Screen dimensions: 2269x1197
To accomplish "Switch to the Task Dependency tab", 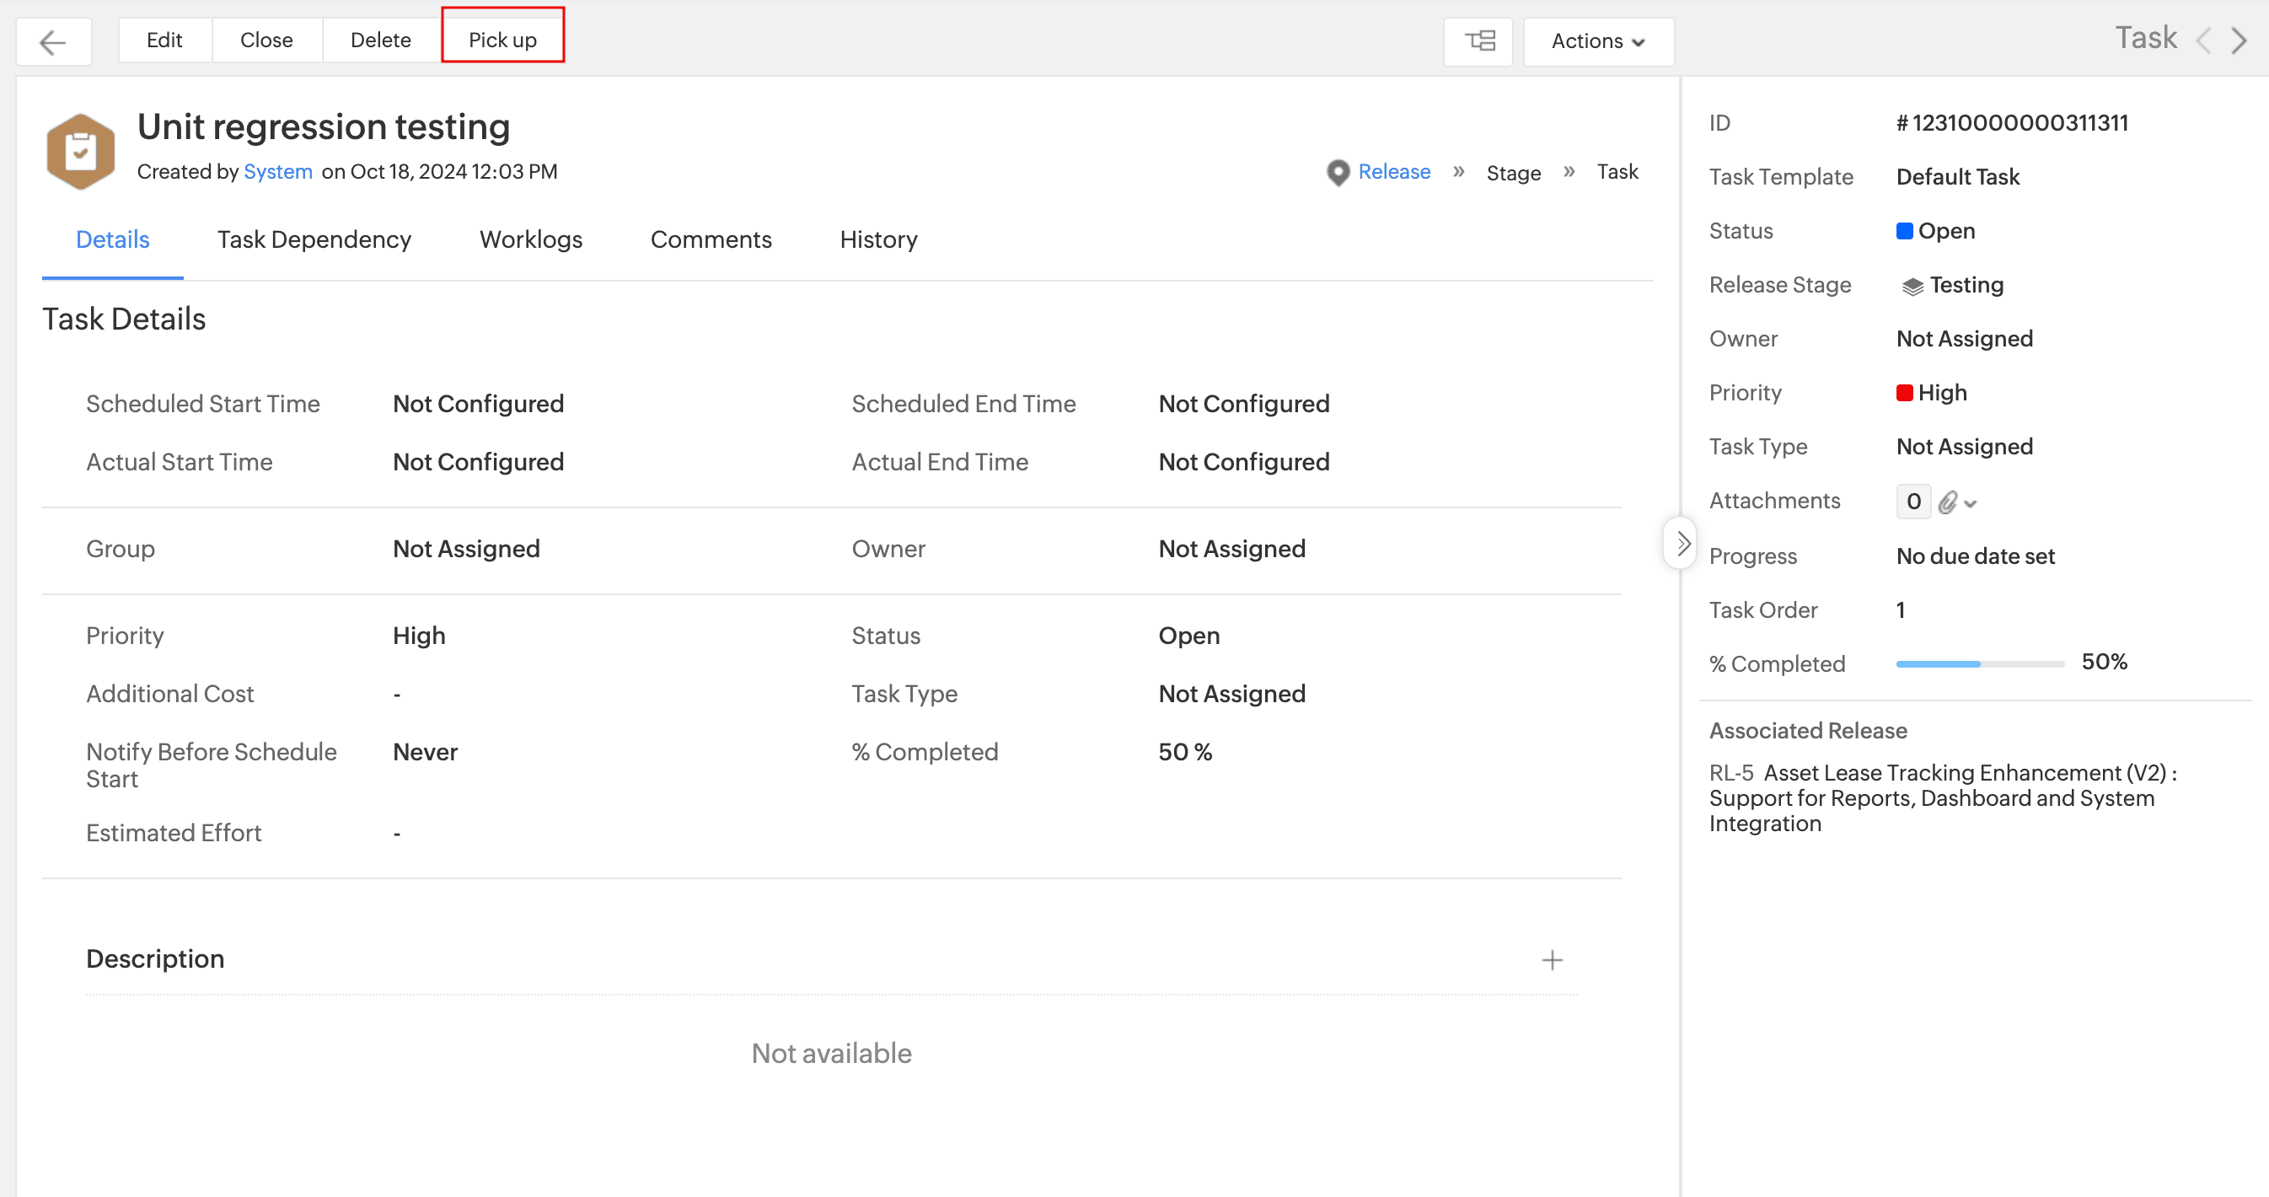I will click(314, 239).
